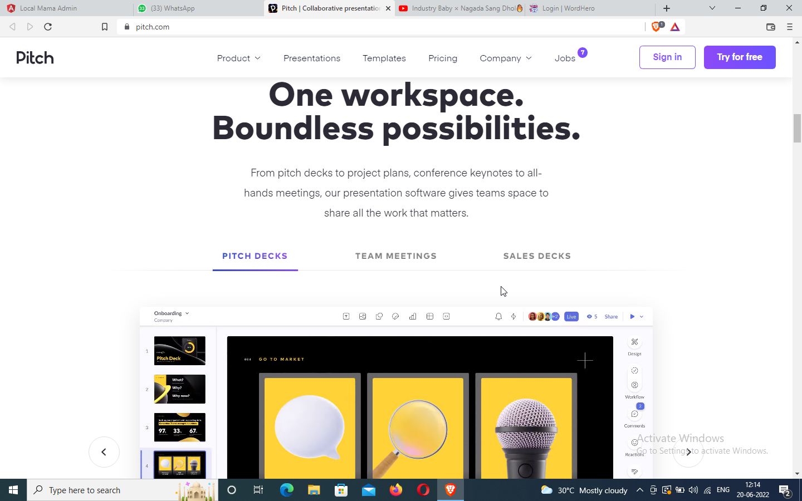Open the Brave wallet icon
802x501 pixels.
[771, 27]
